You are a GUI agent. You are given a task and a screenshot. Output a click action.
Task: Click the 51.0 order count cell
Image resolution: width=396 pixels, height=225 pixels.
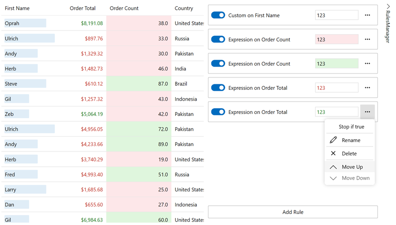[x=139, y=174]
